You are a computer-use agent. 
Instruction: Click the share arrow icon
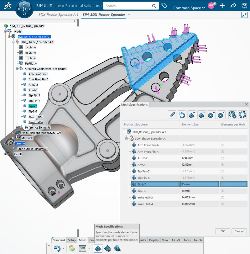[x=233, y=6]
